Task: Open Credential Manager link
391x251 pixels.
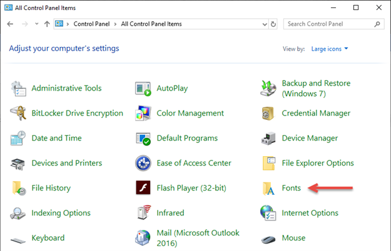Action: [x=316, y=113]
